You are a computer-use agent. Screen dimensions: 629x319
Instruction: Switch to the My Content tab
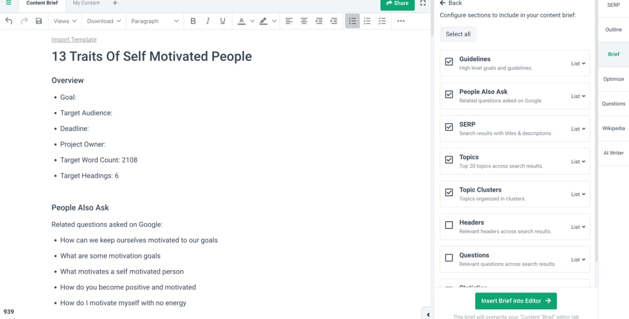(x=86, y=3)
